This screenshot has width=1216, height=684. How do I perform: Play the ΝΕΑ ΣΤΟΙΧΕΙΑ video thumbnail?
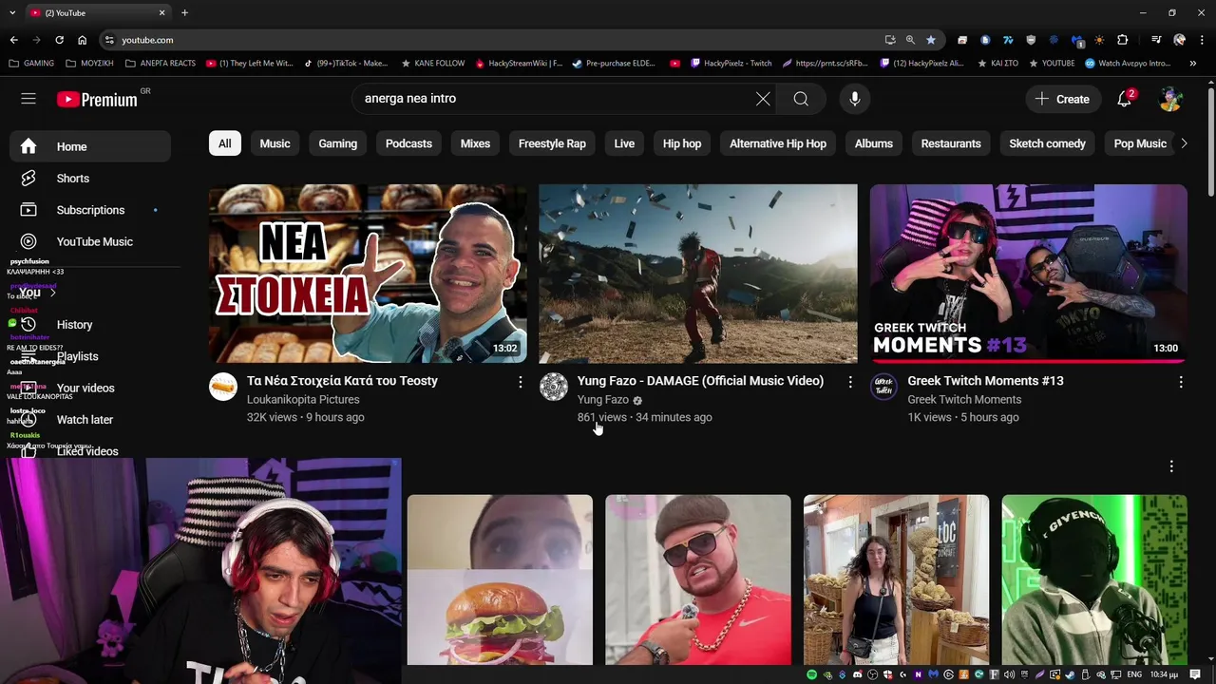click(x=368, y=274)
